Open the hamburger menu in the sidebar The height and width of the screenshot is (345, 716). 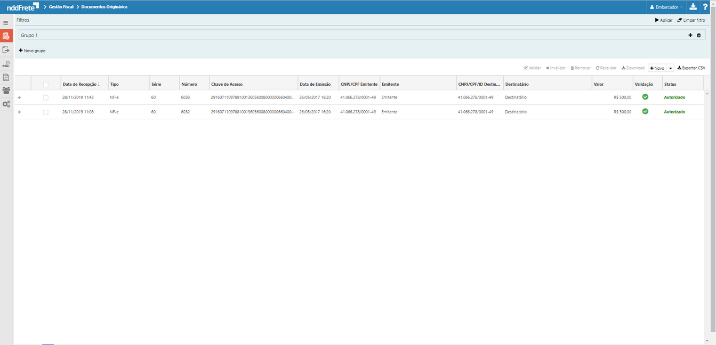(6, 23)
